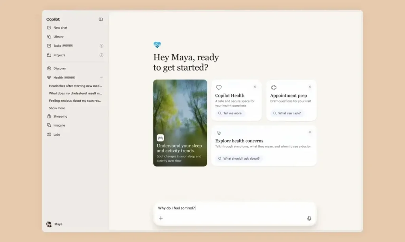Collapse the Health section chevron
The image size is (405, 242).
click(x=101, y=78)
